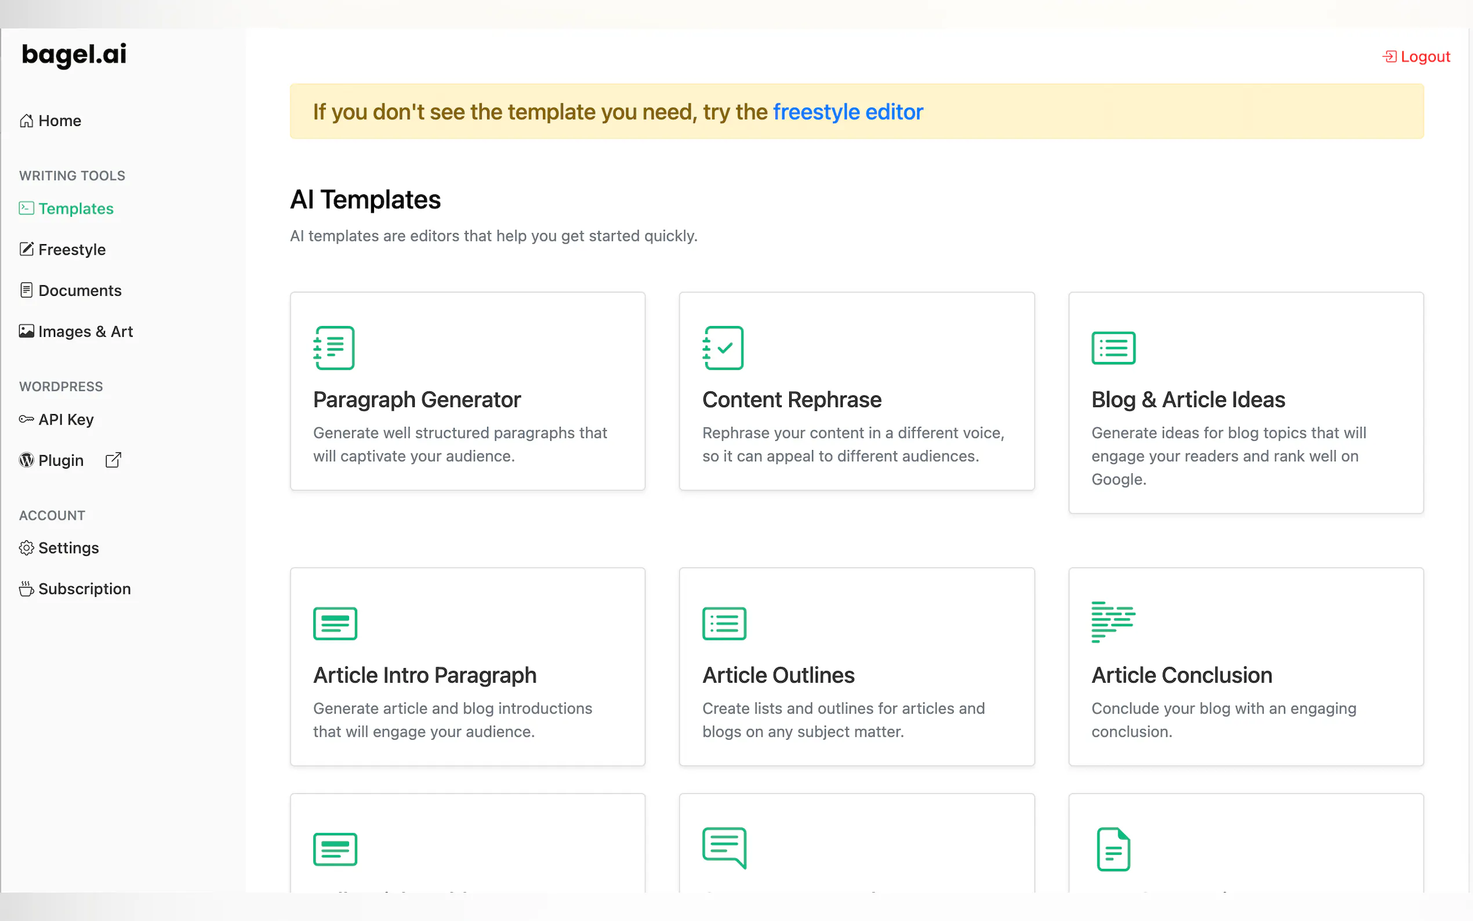
Task: Click the speech bubble template icon
Action: click(x=724, y=847)
